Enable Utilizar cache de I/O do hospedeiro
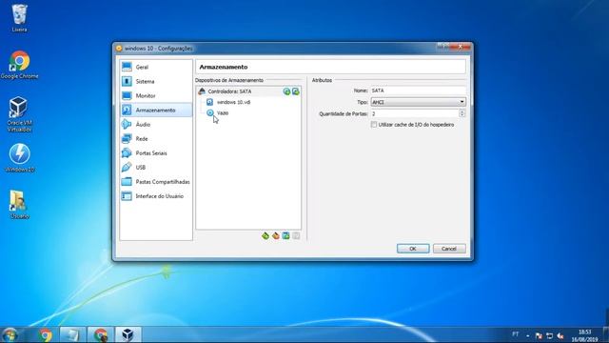609x343 pixels. (x=374, y=125)
